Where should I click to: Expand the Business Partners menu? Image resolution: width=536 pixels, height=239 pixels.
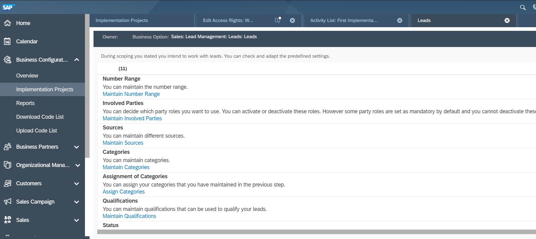click(x=77, y=147)
